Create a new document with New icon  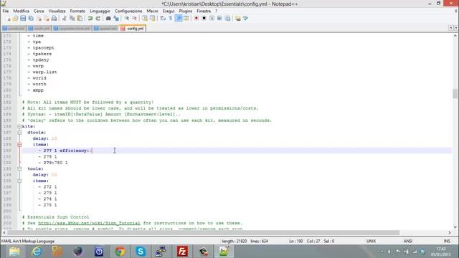(8, 19)
